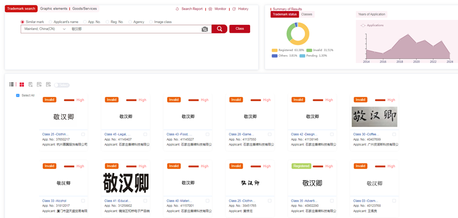Click App. No.: 31812017 text

click(56, 206)
